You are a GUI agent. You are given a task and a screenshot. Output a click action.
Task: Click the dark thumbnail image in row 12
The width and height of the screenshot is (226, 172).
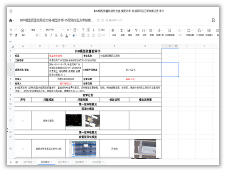click(74, 120)
